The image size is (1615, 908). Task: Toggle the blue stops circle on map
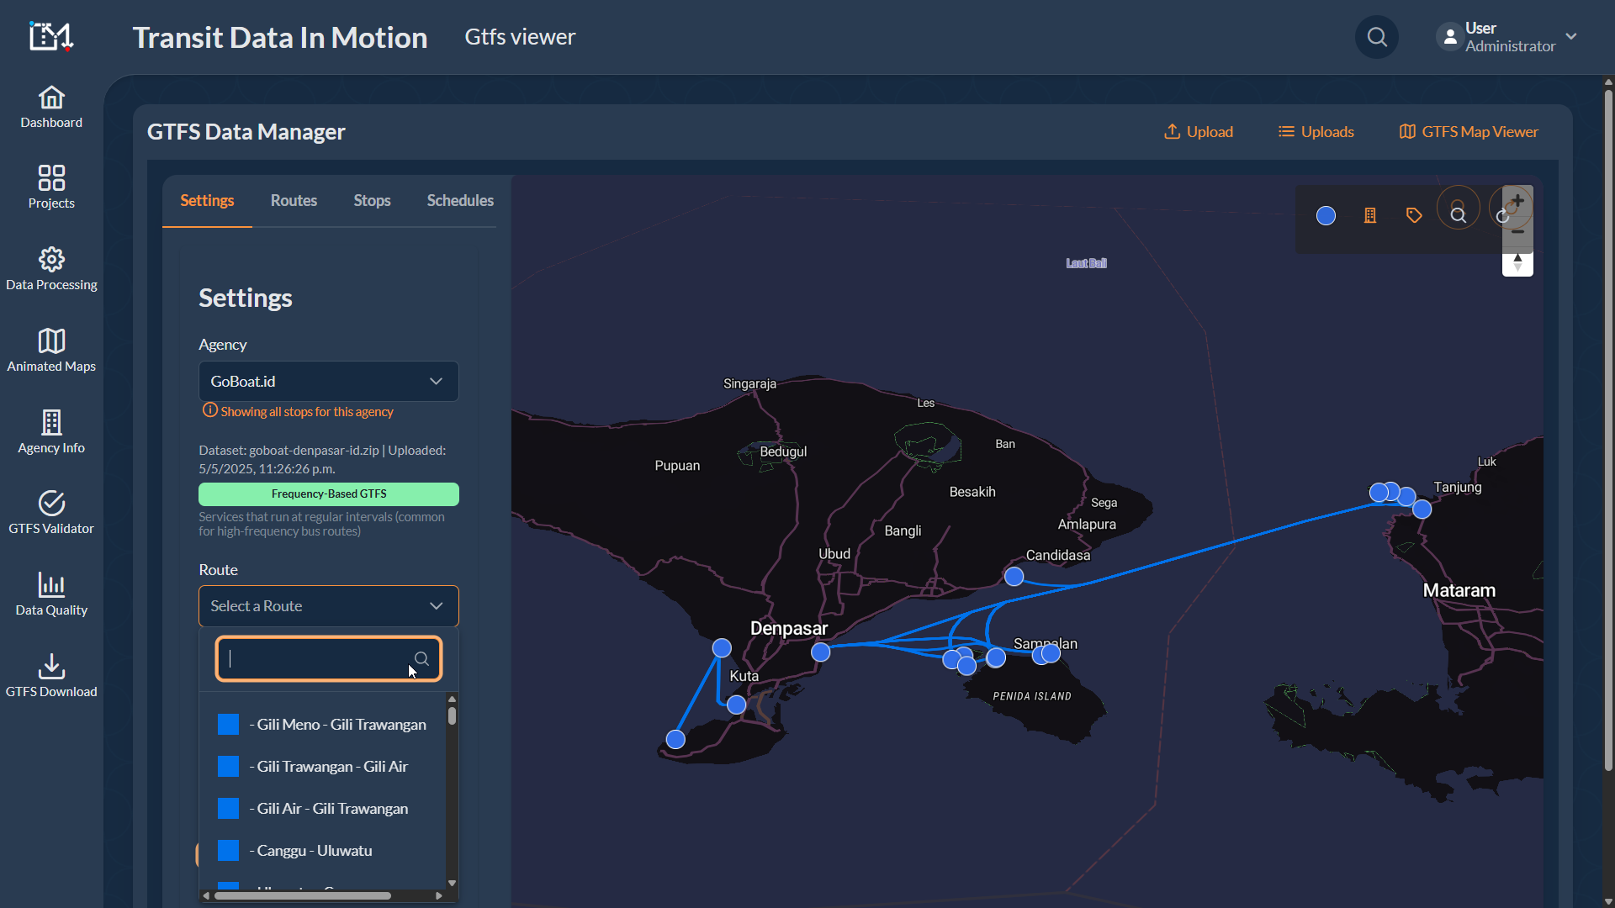click(x=1326, y=216)
